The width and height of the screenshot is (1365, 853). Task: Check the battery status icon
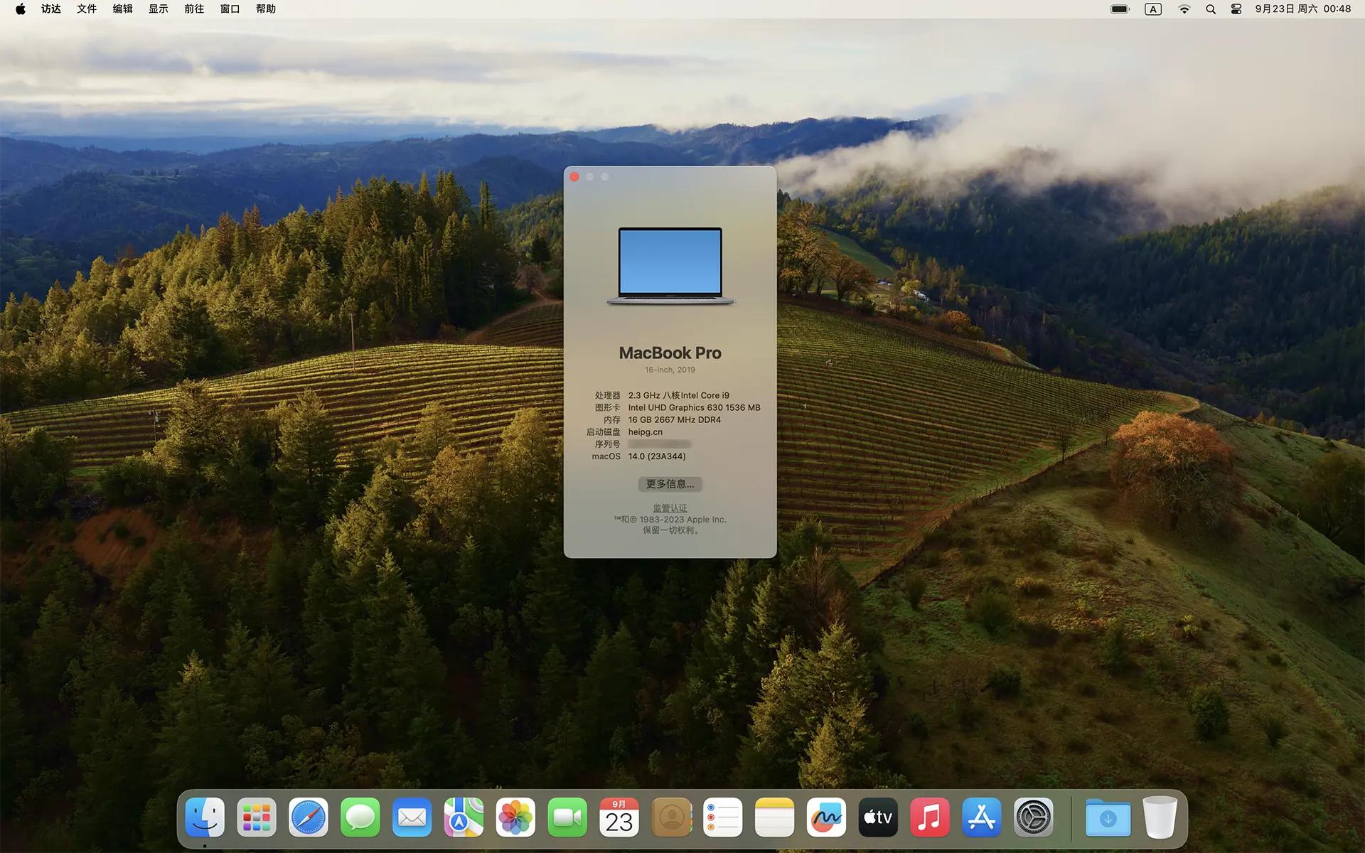(x=1118, y=9)
